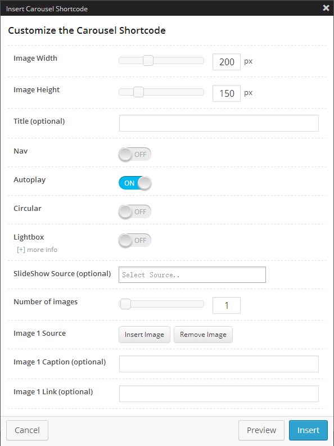
Task: Focus the Image Height value field
Action: click(x=227, y=93)
